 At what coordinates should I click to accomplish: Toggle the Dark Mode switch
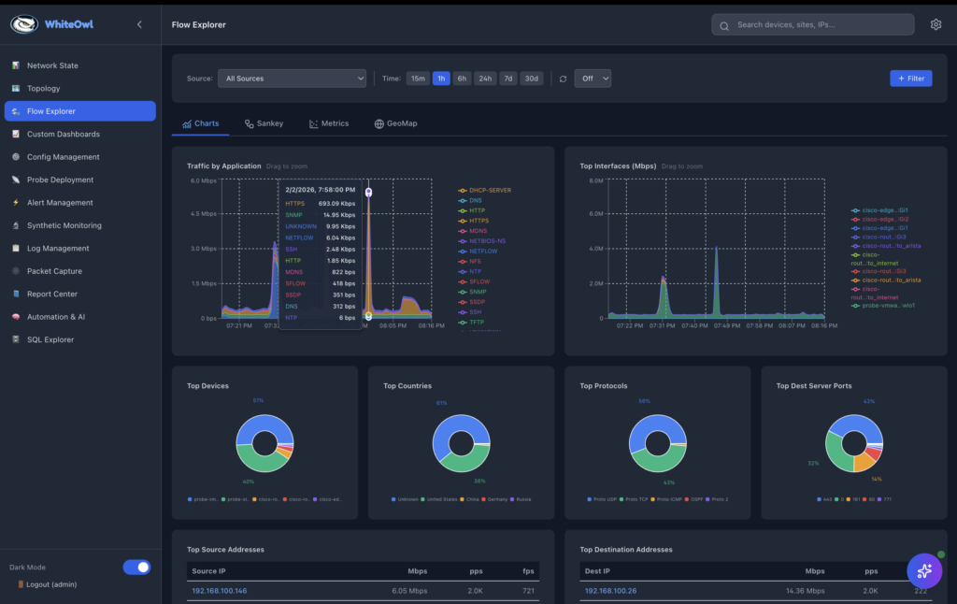click(136, 567)
